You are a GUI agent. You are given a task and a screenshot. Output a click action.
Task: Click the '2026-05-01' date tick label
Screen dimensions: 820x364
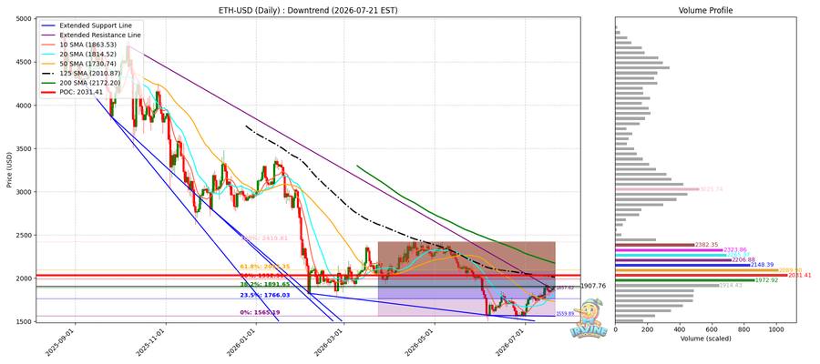coord(420,341)
